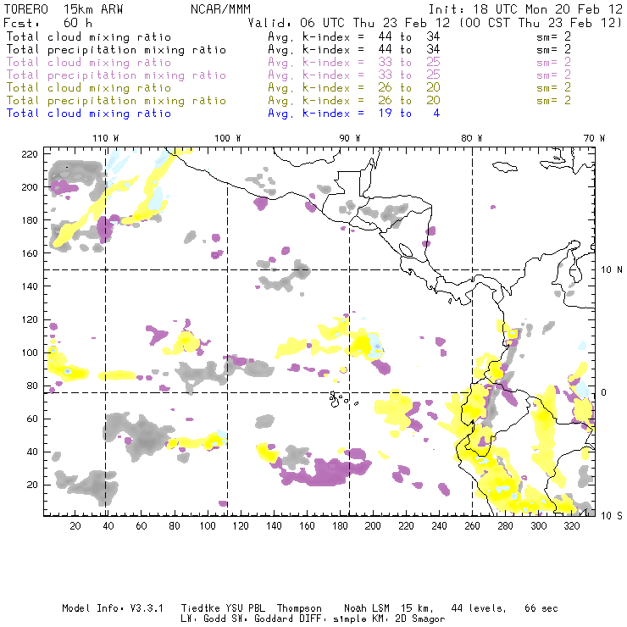The width and height of the screenshot is (627, 627).
Task: Select the "Thompson" microphysics text
Action: (299, 608)
